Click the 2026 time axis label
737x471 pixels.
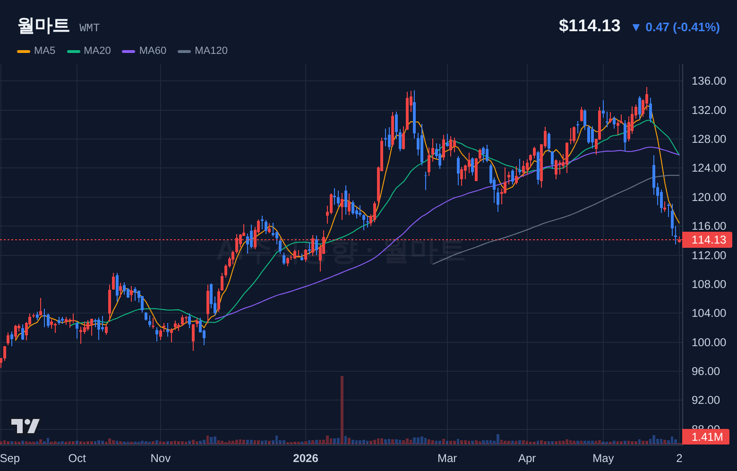click(306, 458)
